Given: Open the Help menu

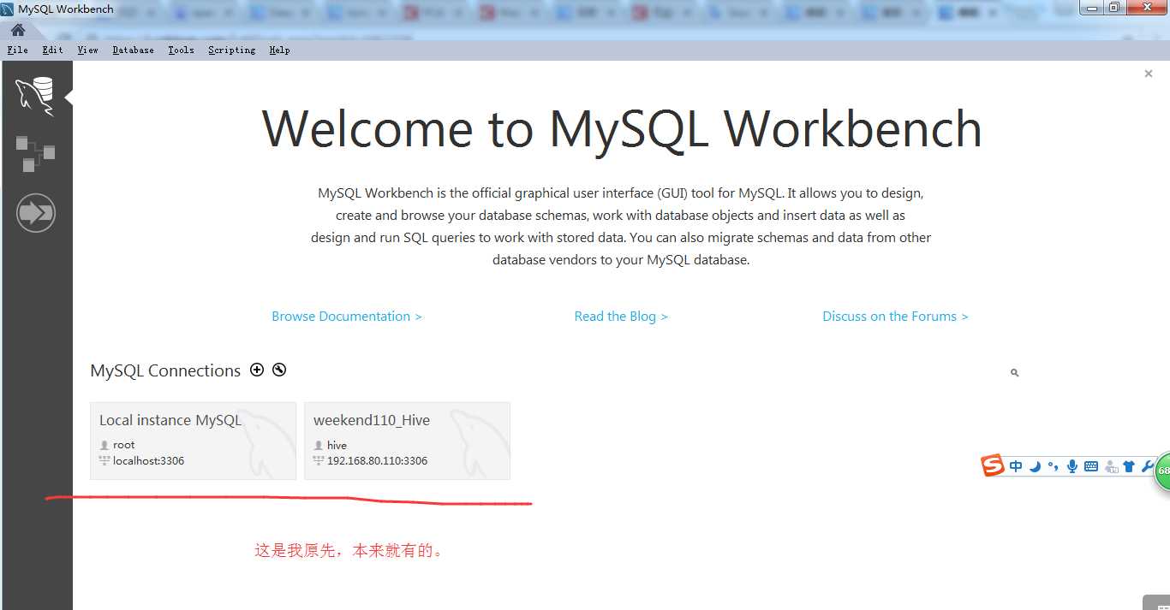Looking at the screenshot, I should pos(279,50).
